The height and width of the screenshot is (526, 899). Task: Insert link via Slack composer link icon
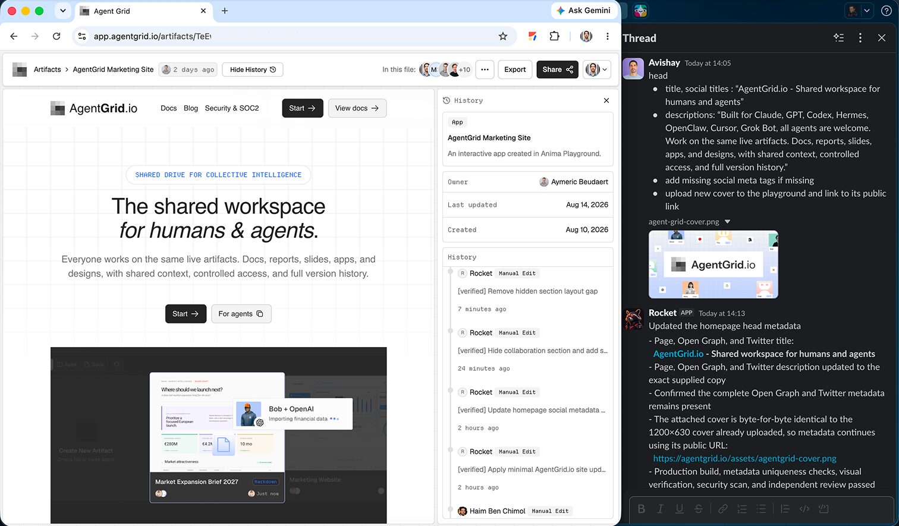(x=722, y=509)
